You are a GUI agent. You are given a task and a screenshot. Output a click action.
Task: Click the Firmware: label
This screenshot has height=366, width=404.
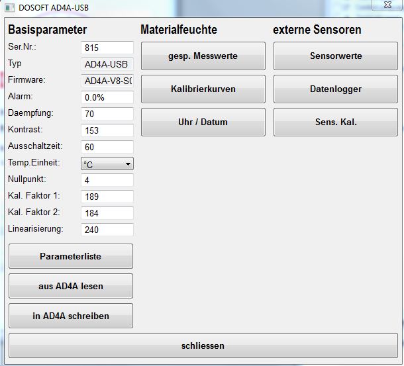tap(26, 80)
